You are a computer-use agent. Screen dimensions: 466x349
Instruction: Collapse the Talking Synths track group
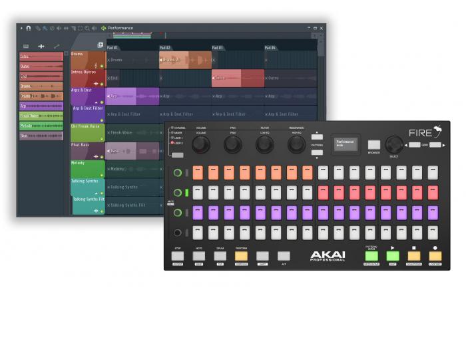[x=95, y=193]
